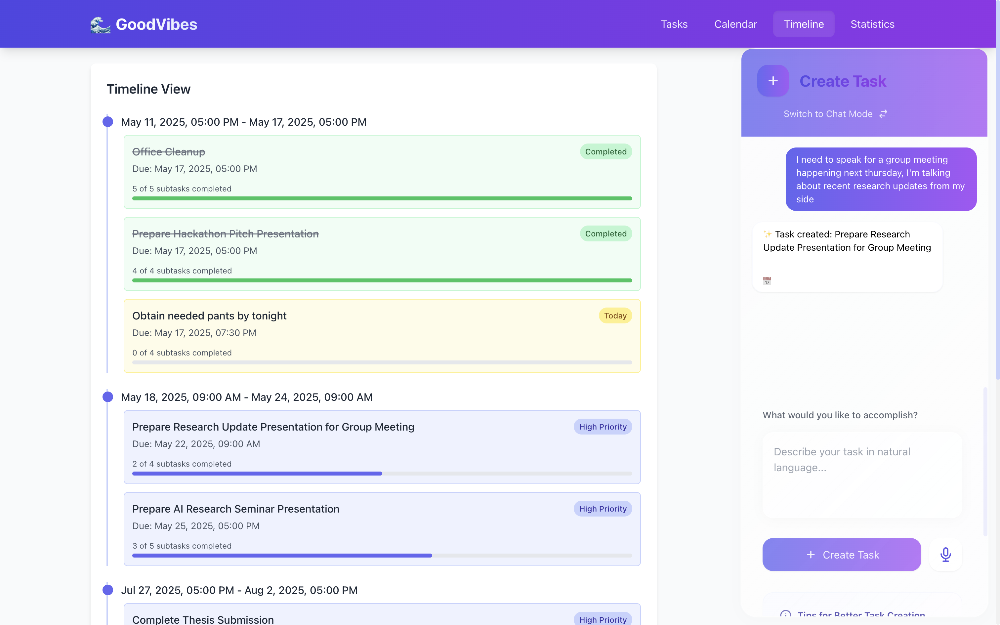Image resolution: width=1000 pixels, height=625 pixels.
Task: Open the Tasks page from navigation
Action: pos(674,24)
